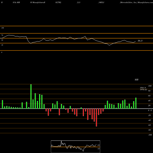Click the MunafaSutra.com text in the header
Image resolution: width=153 pixels, height=153 pixels.
(x=145, y=2)
